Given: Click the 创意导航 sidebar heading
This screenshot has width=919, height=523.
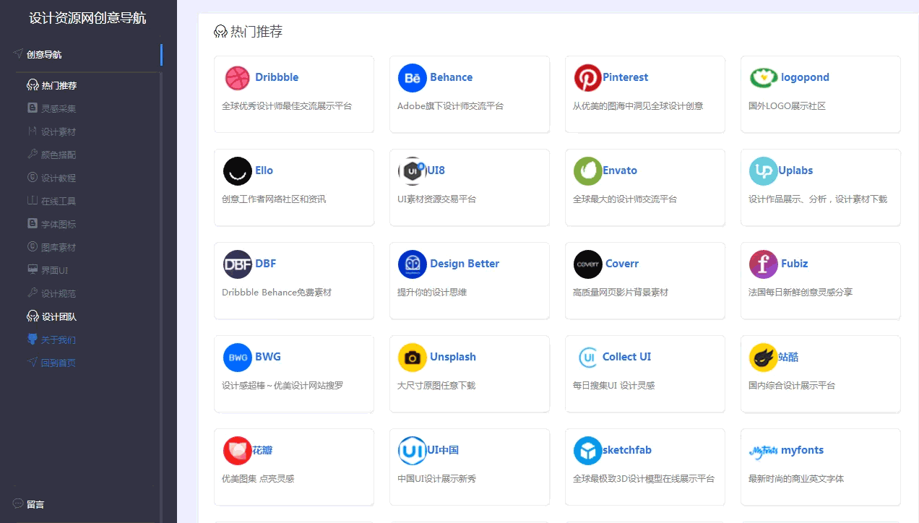Looking at the screenshot, I should (x=44, y=54).
